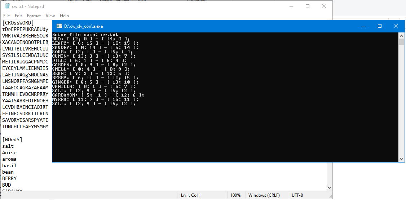Screen dimensions: 406x200
Task: Click the word 'BUD' in Notepad word list
Action: coord(6,185)
